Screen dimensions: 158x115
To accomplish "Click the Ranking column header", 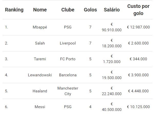I will (x=14, y=10).
